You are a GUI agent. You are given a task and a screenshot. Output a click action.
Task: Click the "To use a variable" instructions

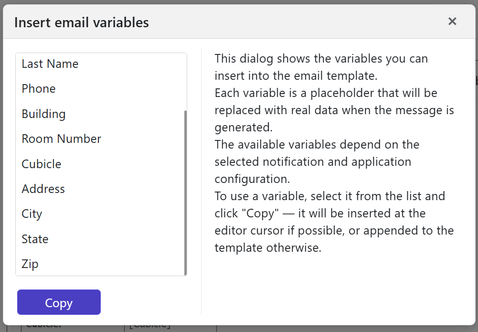(334, 222)
